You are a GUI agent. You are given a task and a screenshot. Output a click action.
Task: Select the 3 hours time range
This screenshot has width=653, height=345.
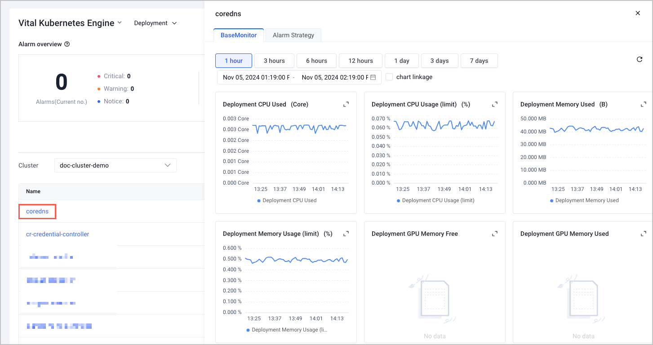(274, 61)
